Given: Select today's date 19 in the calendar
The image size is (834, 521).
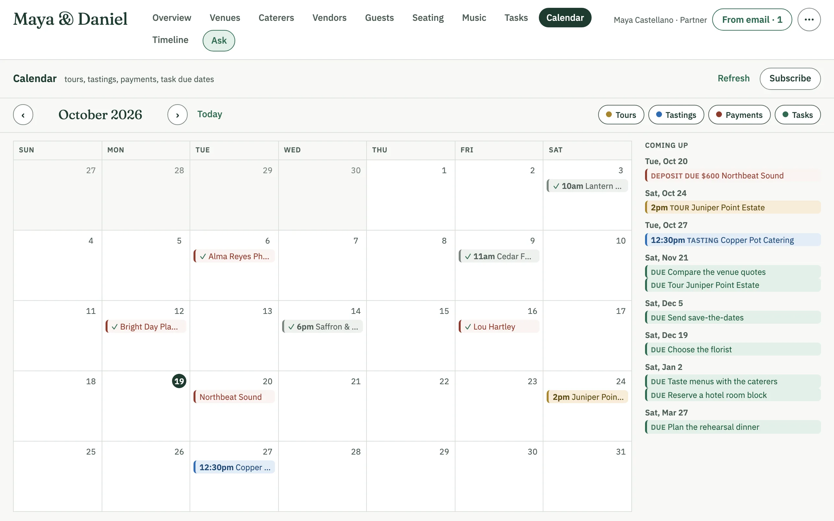Looking at the screenshot, I should [x=179, y=381].
